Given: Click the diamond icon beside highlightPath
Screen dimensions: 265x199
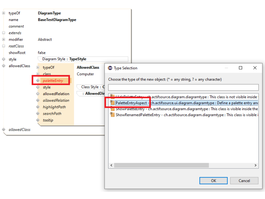Looking at the screenshot, I should tap(38, 107).
